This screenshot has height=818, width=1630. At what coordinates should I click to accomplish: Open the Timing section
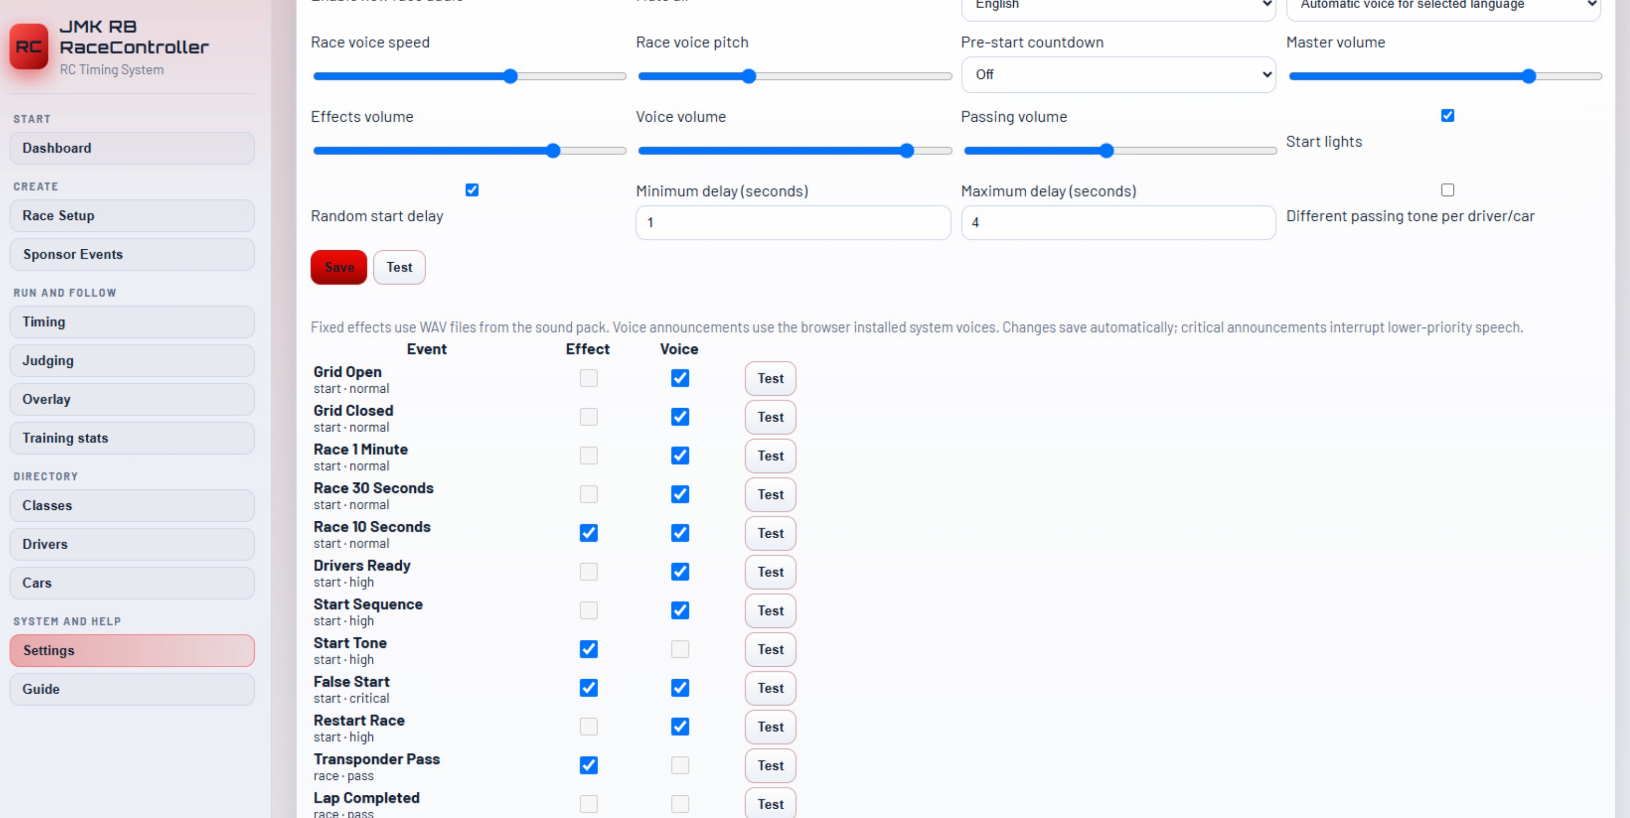point(132,322)
